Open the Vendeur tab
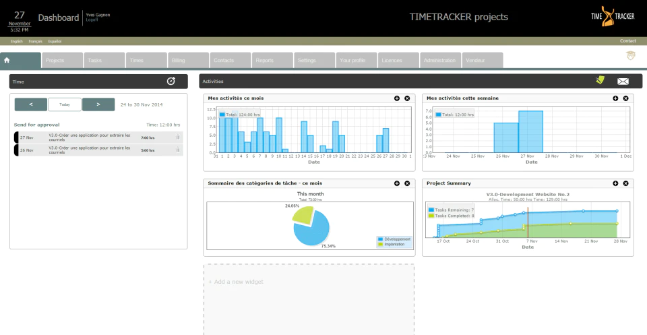The image size is (647, 335). [x=483, y=60]
